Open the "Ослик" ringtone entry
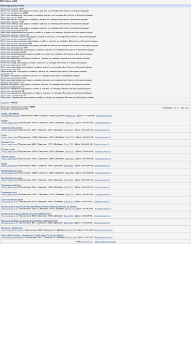Viewport: 191px width, 340px height. click(4, 164)
